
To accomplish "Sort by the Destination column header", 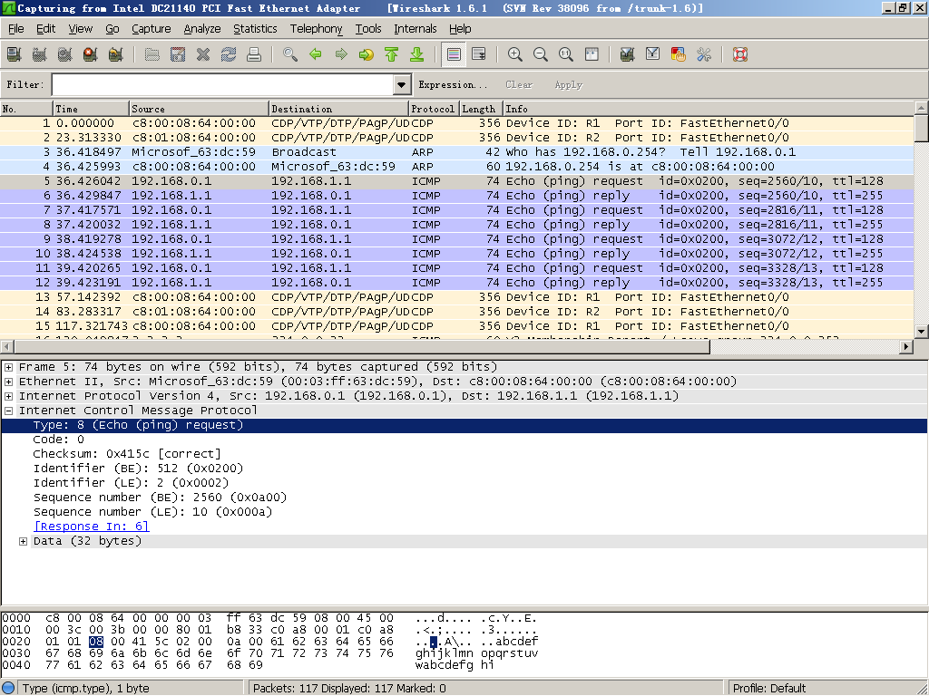I will 339,109.
